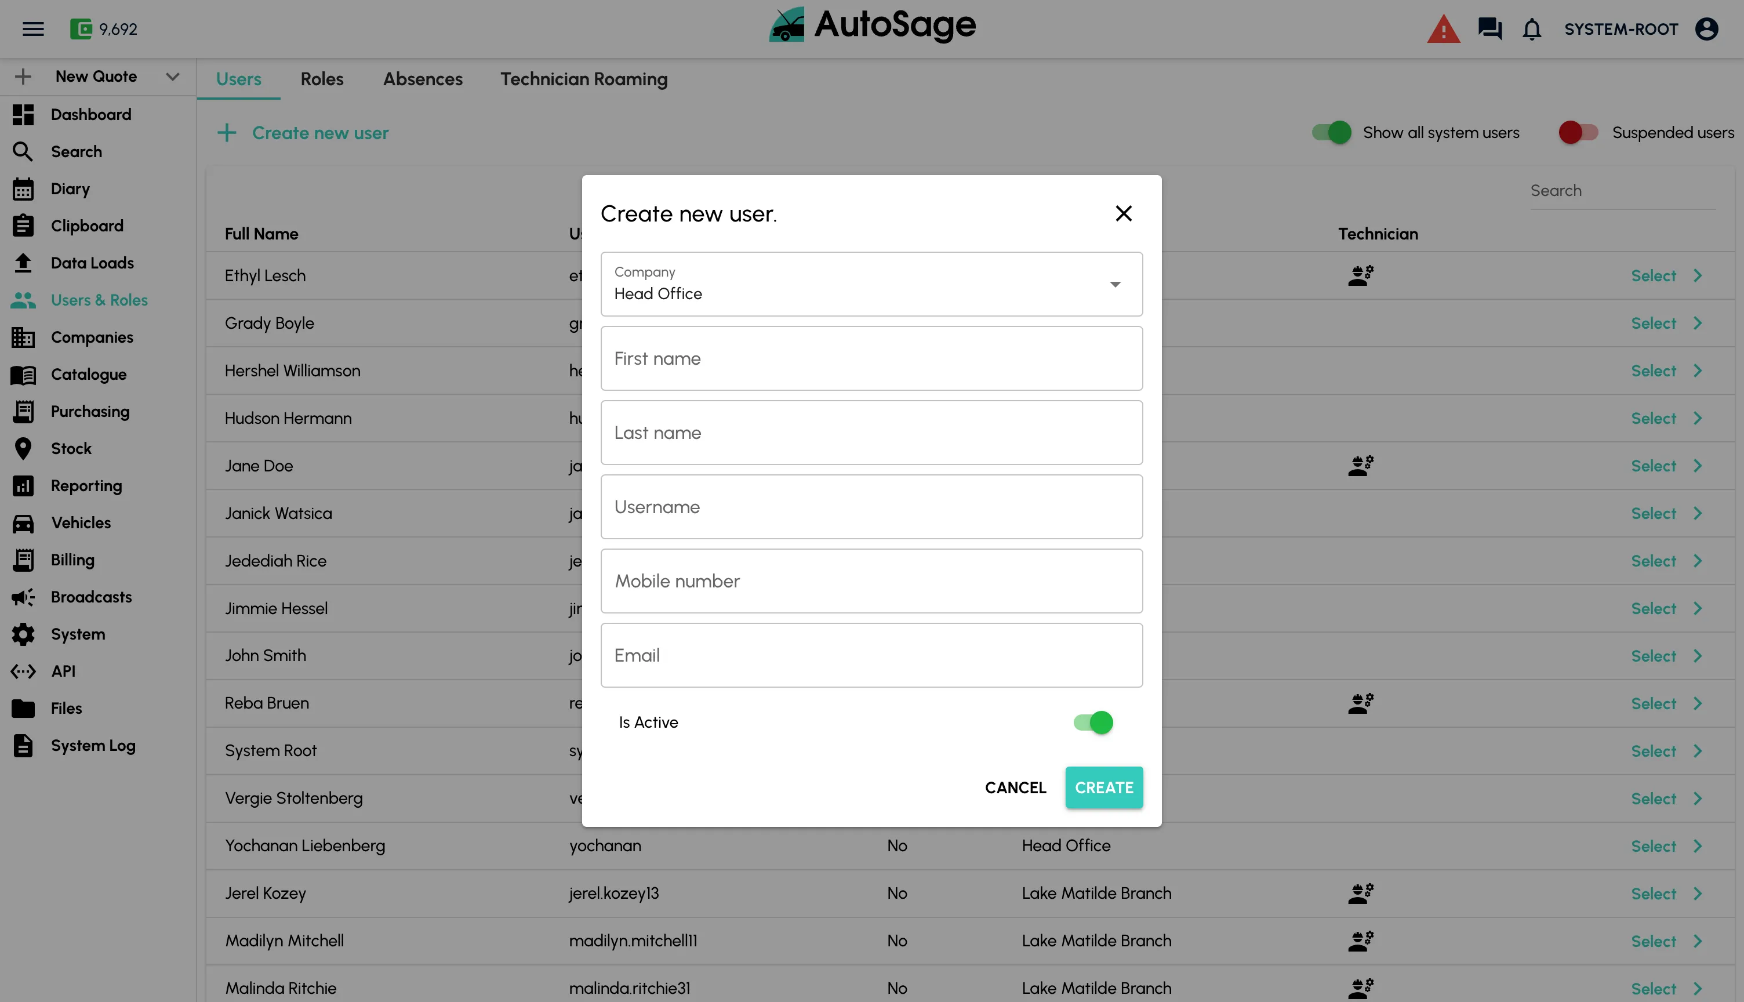Click Select link for Vergie Stoltenberg

(x=1653, y=798)
